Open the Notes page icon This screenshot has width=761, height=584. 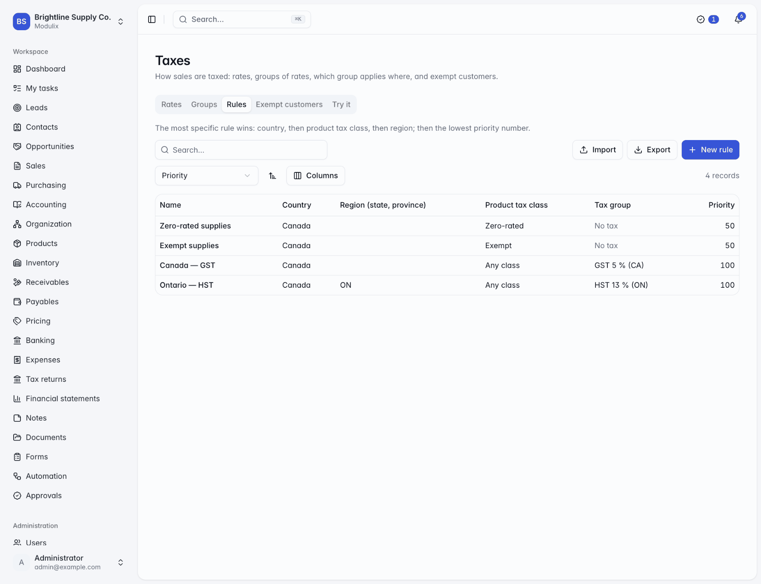(17, 418)
